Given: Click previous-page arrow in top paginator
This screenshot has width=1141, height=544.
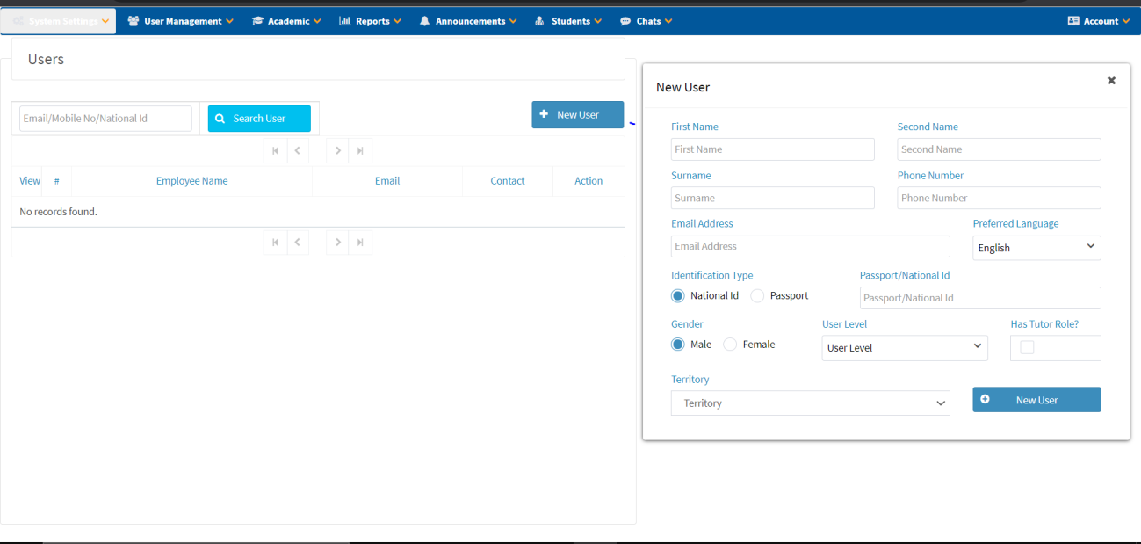Looking at the screenshot, I should (298, 151).
